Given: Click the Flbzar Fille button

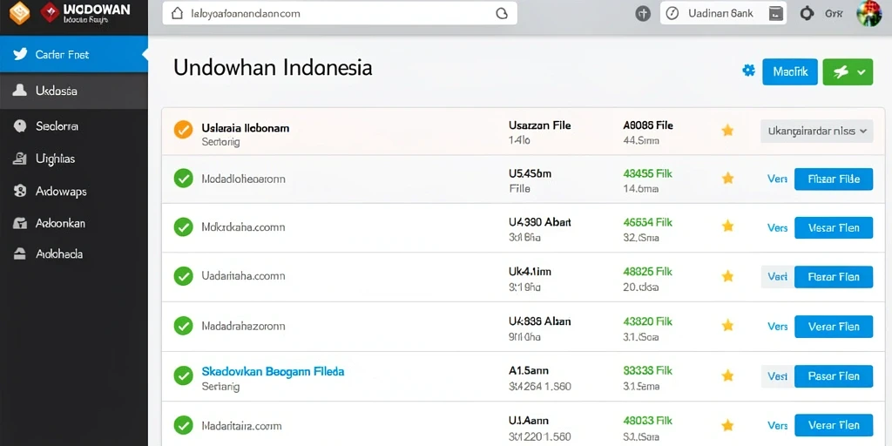Looking at the screenshot, I should tap(834, 179).
